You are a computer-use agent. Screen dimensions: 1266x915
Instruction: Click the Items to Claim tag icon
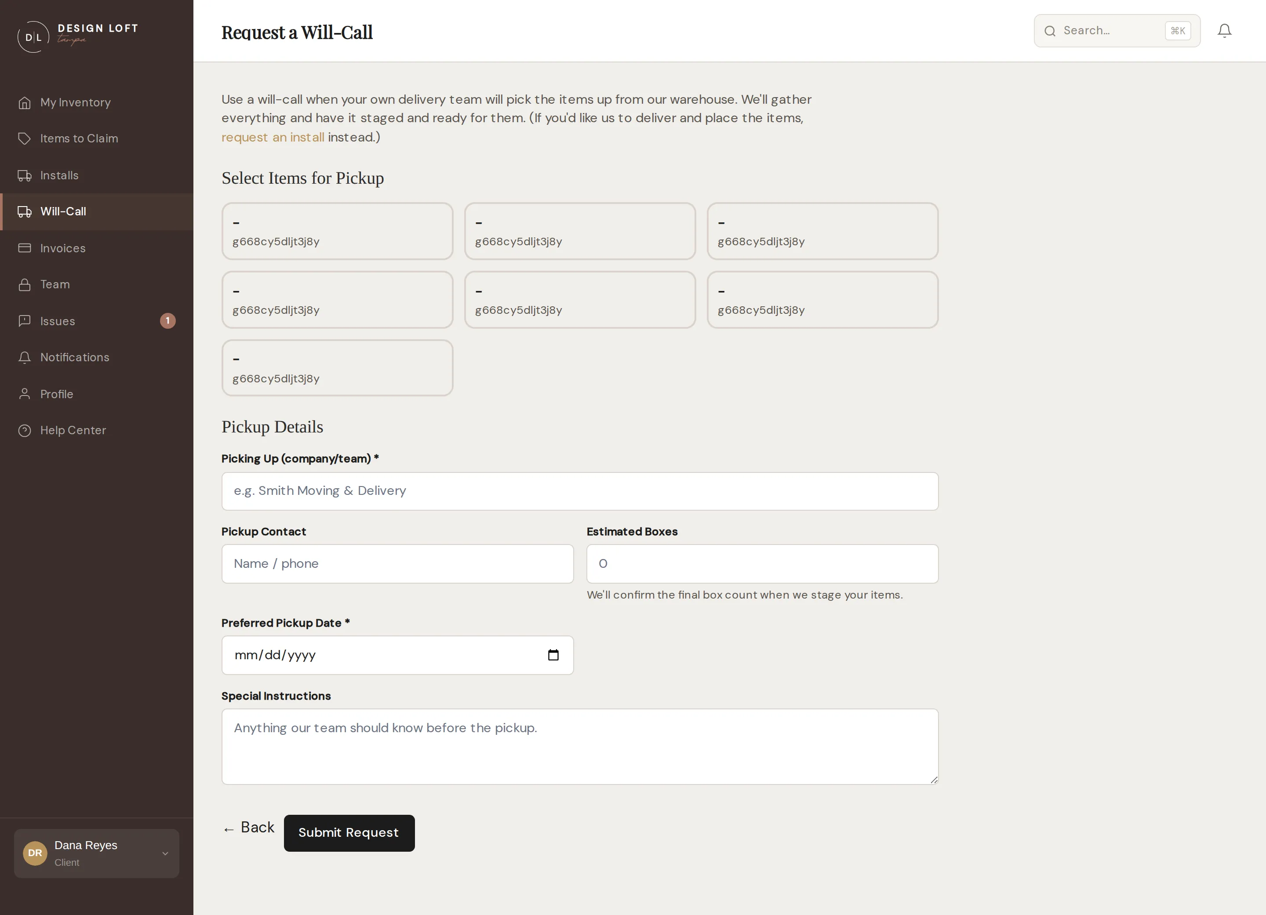coord(25,138)
